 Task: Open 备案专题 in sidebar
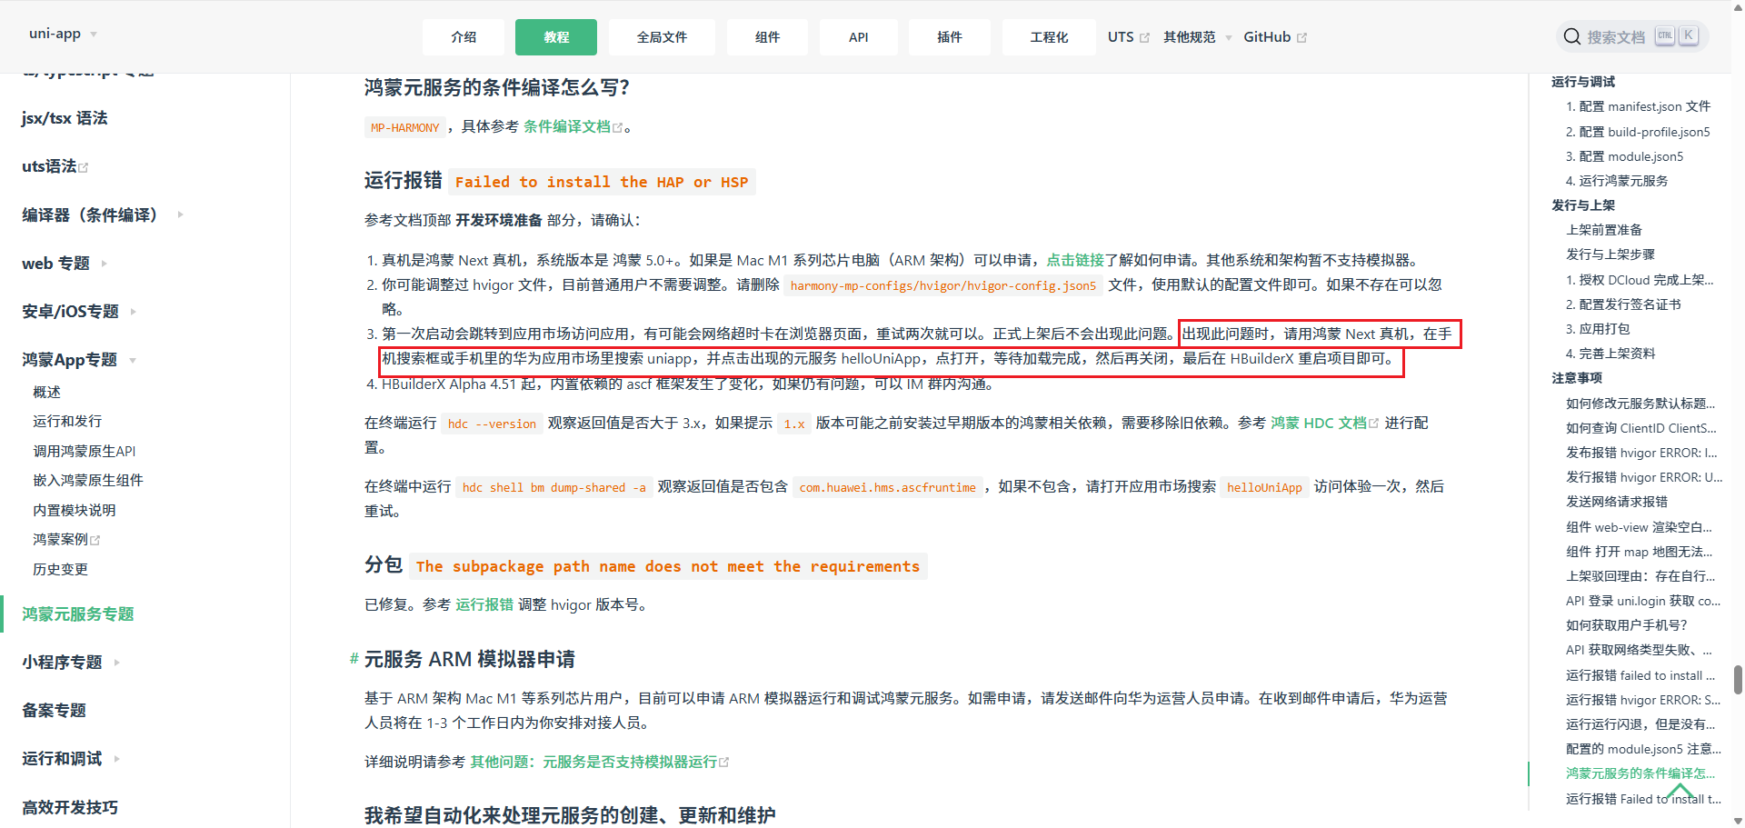click(54, 711)
